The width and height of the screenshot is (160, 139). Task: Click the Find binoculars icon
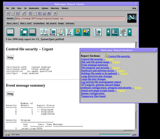pos(49,13)
